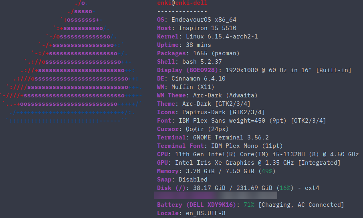The width and height of the screenshot is (363, 218).
Task: Click the WM Theme line Arc-Dark (Adwaita)
Action: click(207, 95)
